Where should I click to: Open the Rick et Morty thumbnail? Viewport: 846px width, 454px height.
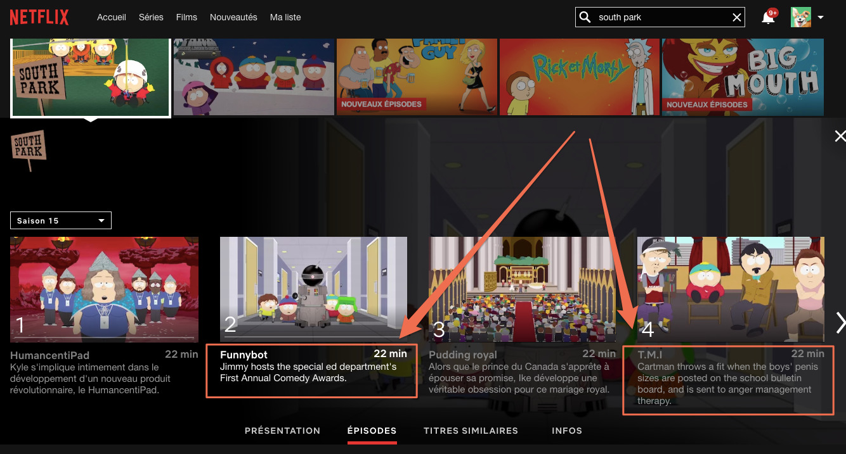tap(580, 77)
